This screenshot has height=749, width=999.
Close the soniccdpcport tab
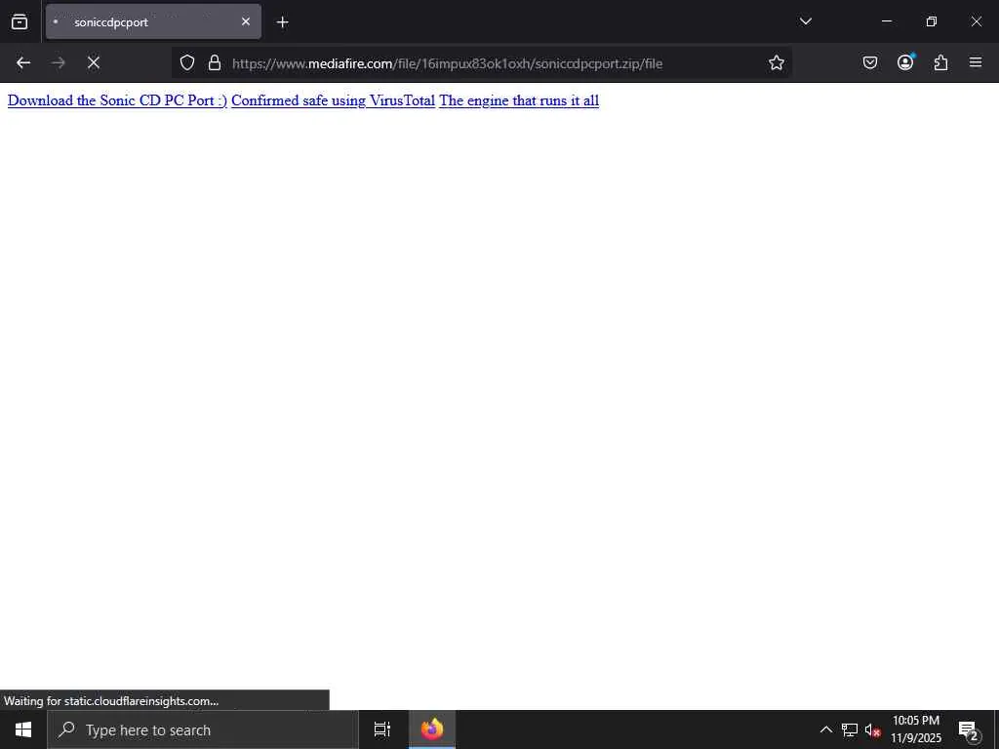[245, 21]
